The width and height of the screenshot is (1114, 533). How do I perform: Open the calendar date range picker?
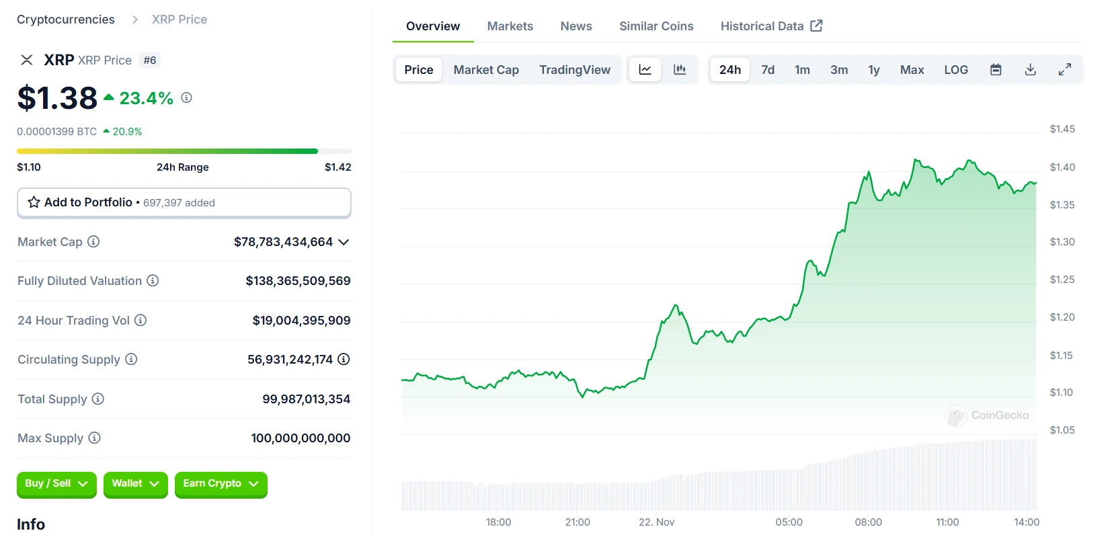pyautogui.click(x=996, y=69)
